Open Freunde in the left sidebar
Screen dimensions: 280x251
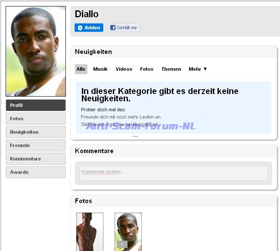pyautogui.click(x=36, y=145)
